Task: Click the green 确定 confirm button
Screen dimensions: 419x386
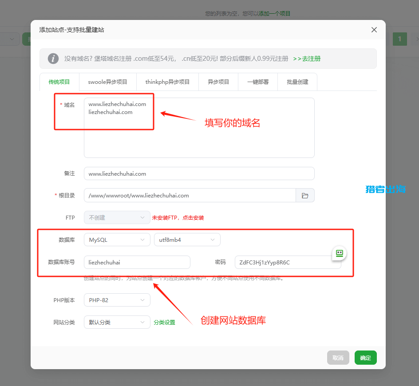Action: [365, 358]
